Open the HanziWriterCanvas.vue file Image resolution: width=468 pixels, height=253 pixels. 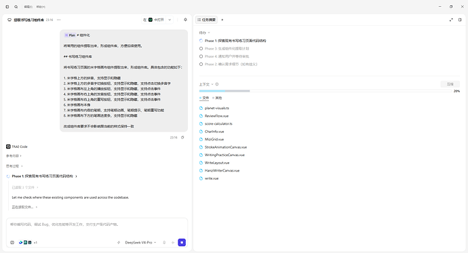[x=222, y=171]
